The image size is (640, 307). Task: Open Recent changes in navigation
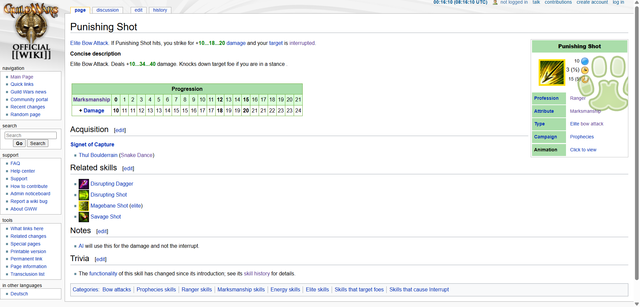tap(28, 107)
